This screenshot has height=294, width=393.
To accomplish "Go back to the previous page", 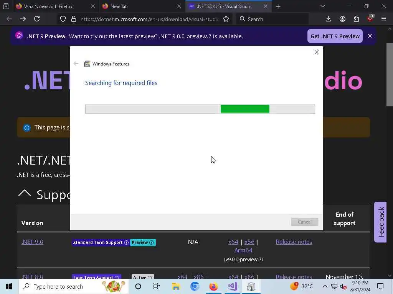I will tap(9, 19).
